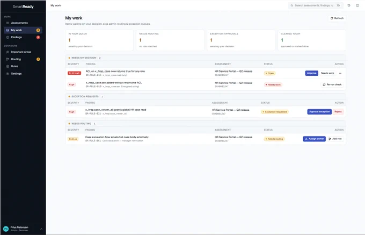
Task: Click the Add rule flag icon
Action: pyautogui.click(x=330, y=139)
